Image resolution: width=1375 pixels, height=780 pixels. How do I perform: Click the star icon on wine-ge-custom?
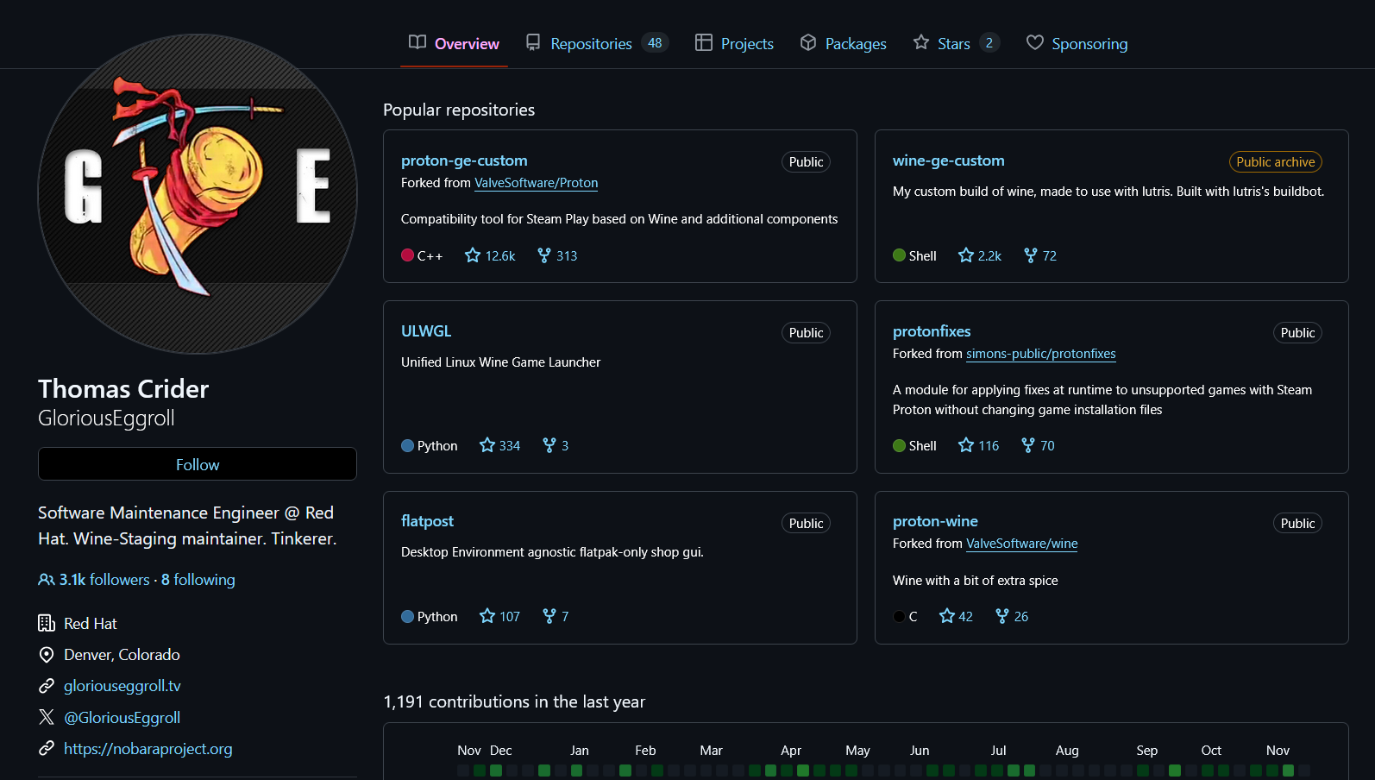[966, 255]
